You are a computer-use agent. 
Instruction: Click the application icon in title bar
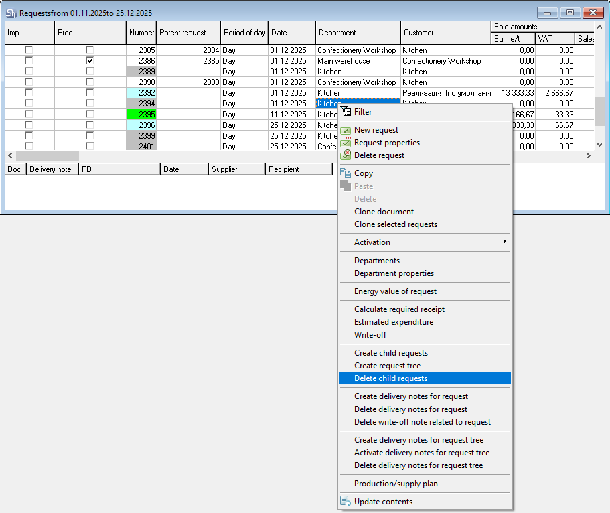click(x=11, y=13)
